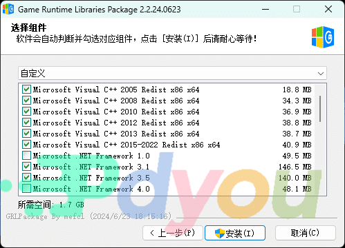The height and width of the screenshot is (248, 345).
Task: Click the GRLPackage logo in header
Action: click(323, 37)
